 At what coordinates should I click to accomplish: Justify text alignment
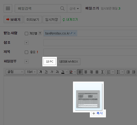(x=97, y=72)
